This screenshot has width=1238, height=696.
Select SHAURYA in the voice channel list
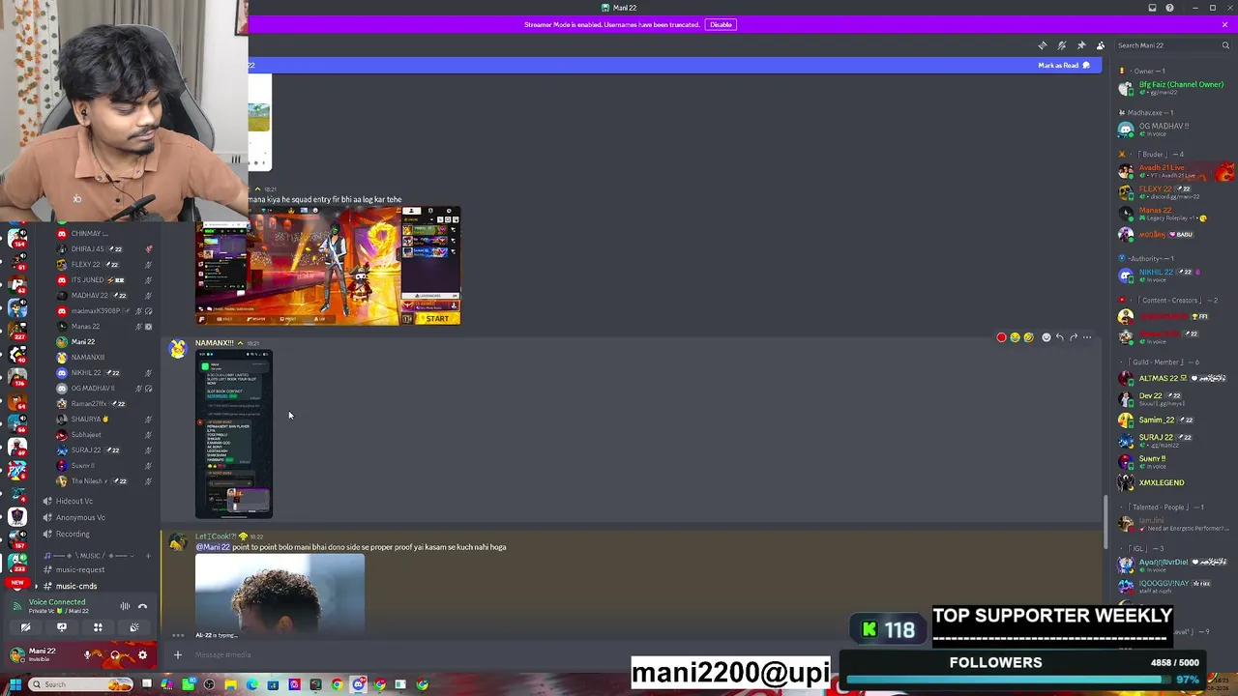click(x=103, y=419)
